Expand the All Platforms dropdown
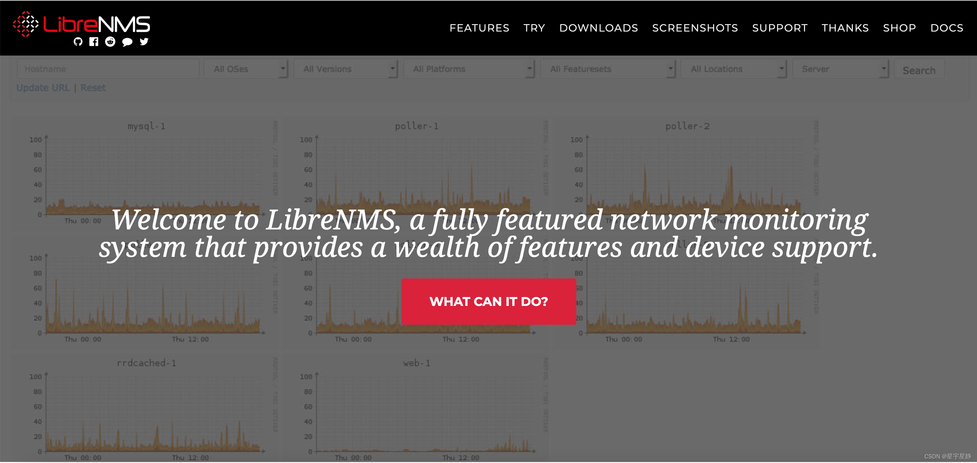Screen dimensions: 977x463 [x=469, y=69]
